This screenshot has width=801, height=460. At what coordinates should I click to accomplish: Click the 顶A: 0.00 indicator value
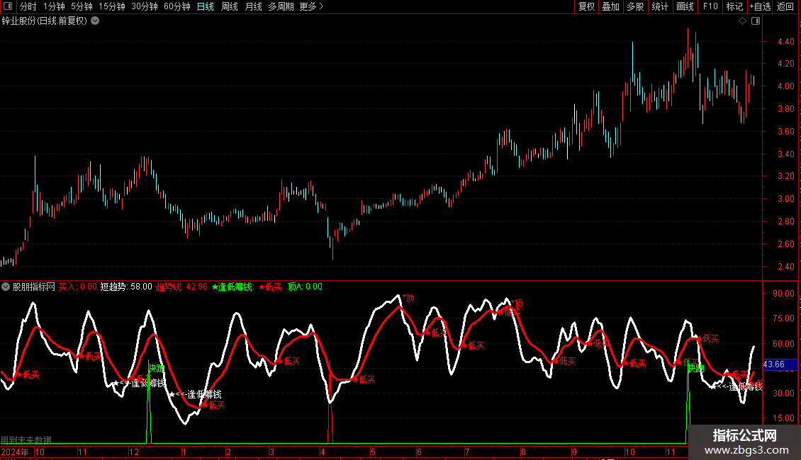(x=305, y=287)
